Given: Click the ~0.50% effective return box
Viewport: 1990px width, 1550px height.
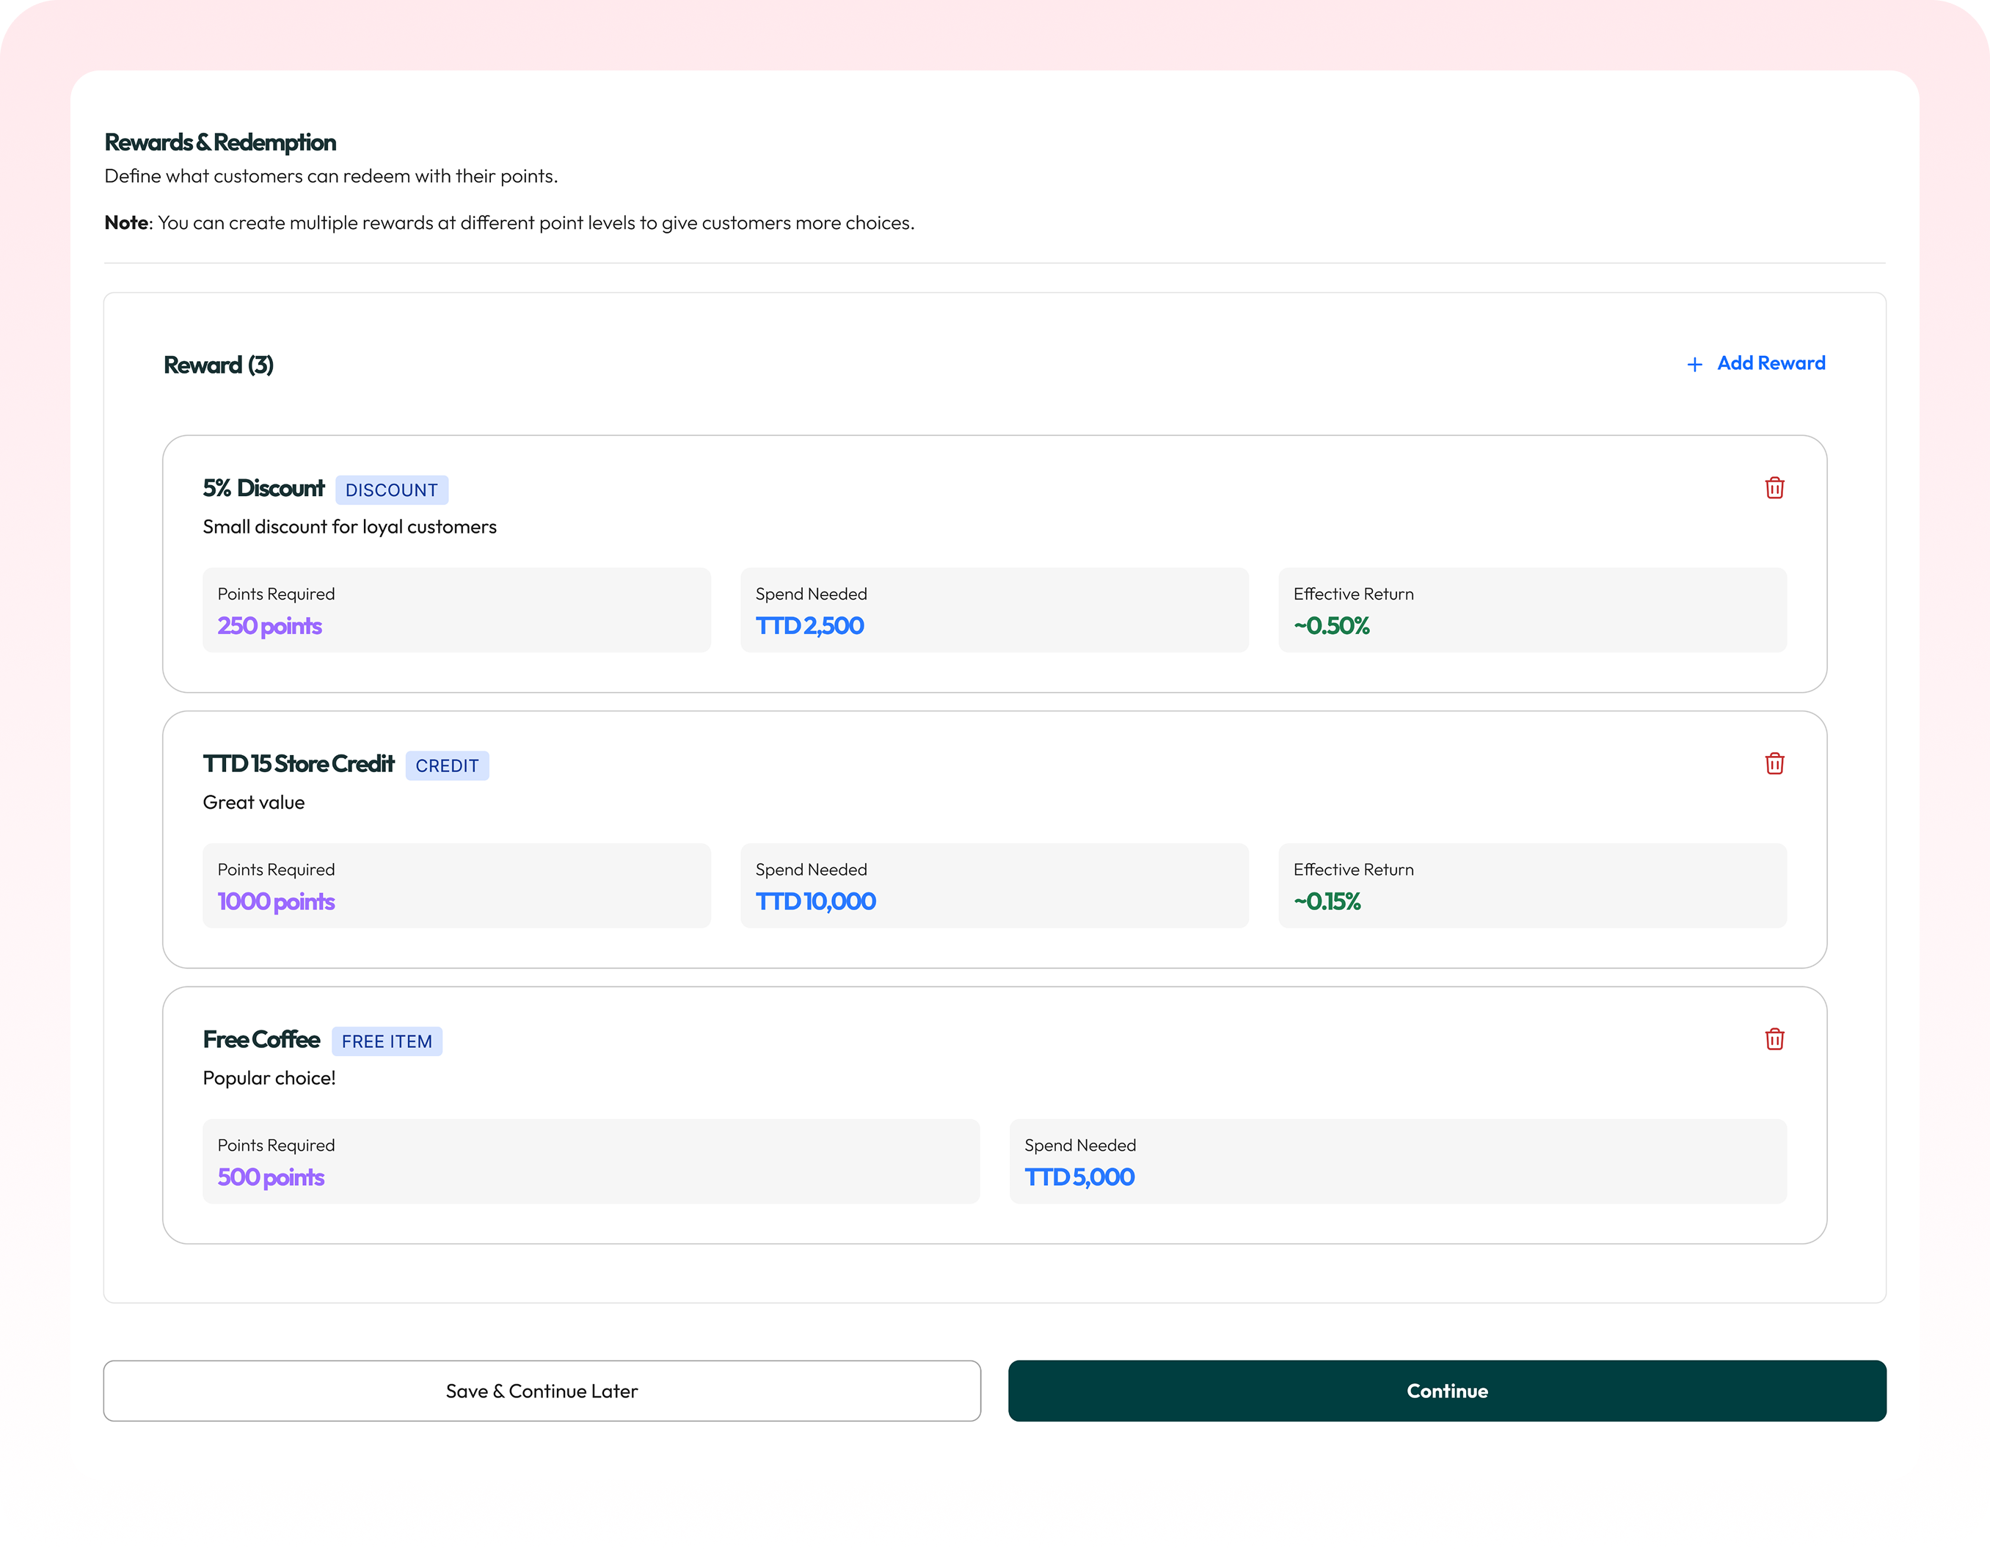Looking at the screenshot, I should pos(1531,610).
